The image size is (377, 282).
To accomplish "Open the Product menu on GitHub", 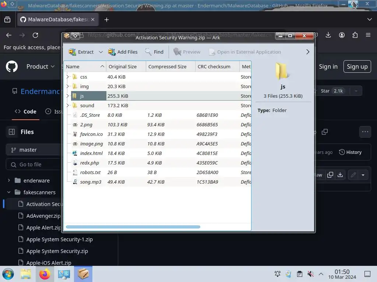I will [x=40, y=66].
